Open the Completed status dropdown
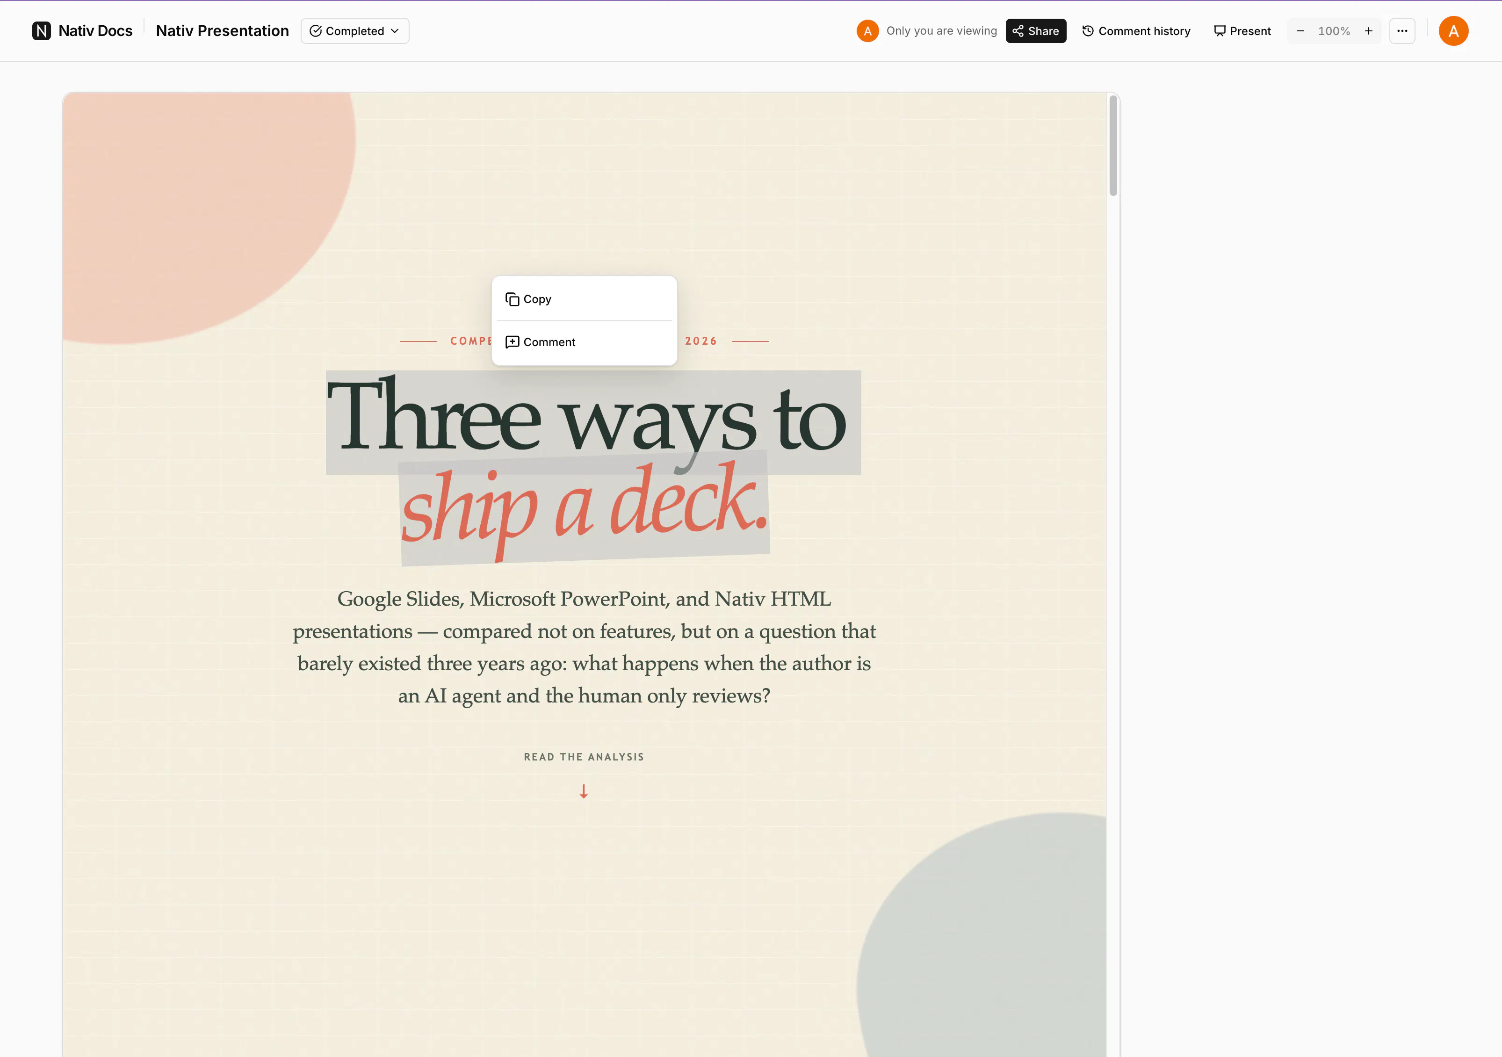 click(x=354, y=31)
